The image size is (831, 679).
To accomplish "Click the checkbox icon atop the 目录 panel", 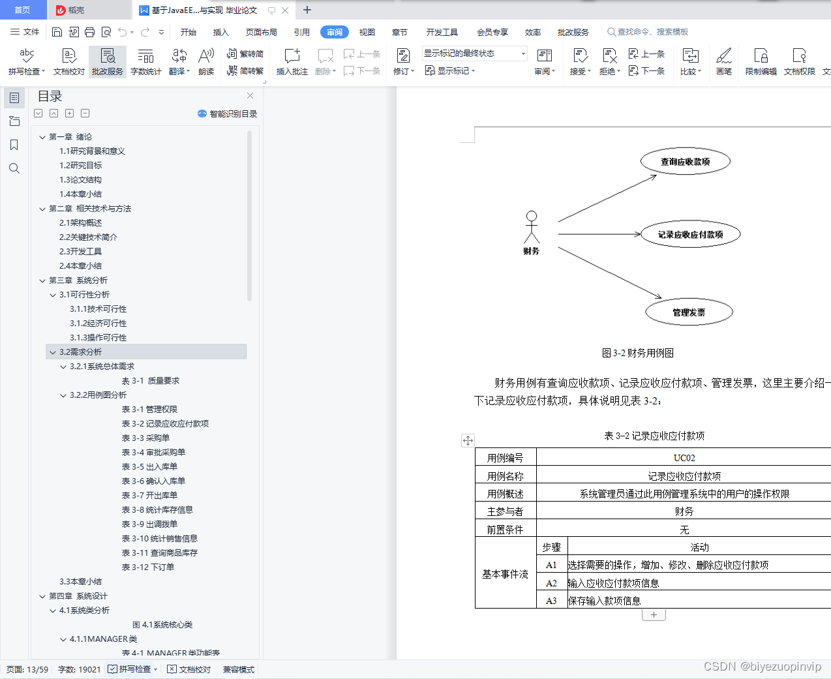I will [x=38, y=113].
